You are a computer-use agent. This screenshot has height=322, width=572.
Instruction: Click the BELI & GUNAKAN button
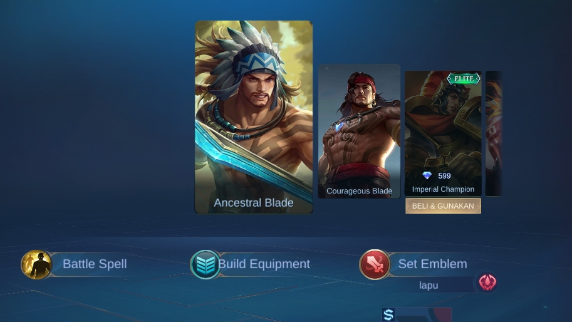[443, 206]
